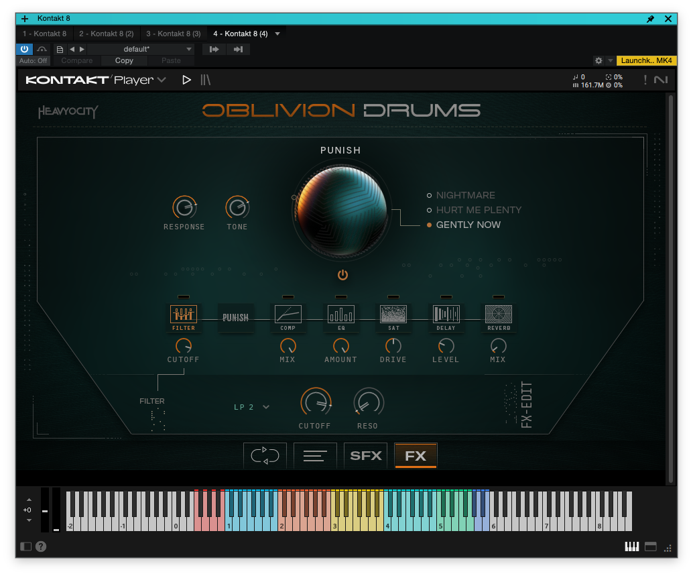The height and width of the screenshot is (576, 693).
Task: Click the large filter CUTOFF knob
Action: click(x=316, y=403)
